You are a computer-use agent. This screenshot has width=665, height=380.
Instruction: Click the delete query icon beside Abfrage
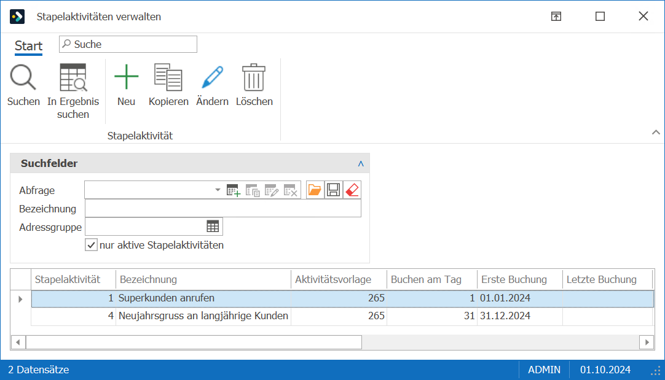291,190
